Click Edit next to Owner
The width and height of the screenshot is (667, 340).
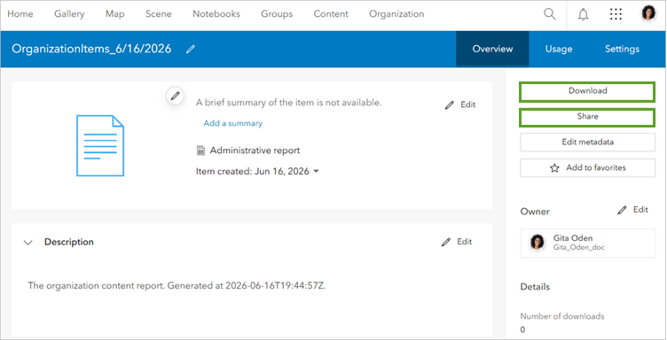(x=633, y=210)
